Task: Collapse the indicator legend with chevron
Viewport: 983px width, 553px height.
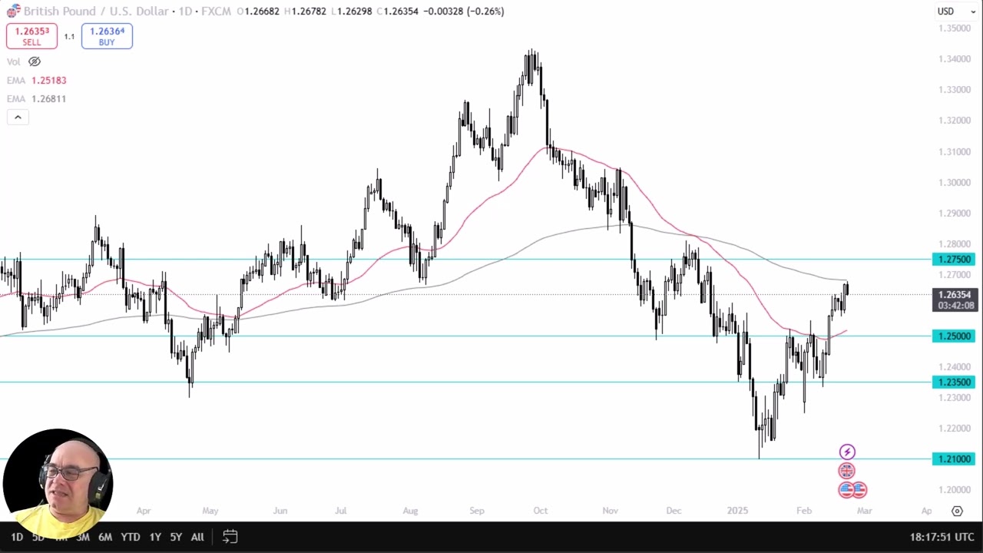Action: [18, 118]
